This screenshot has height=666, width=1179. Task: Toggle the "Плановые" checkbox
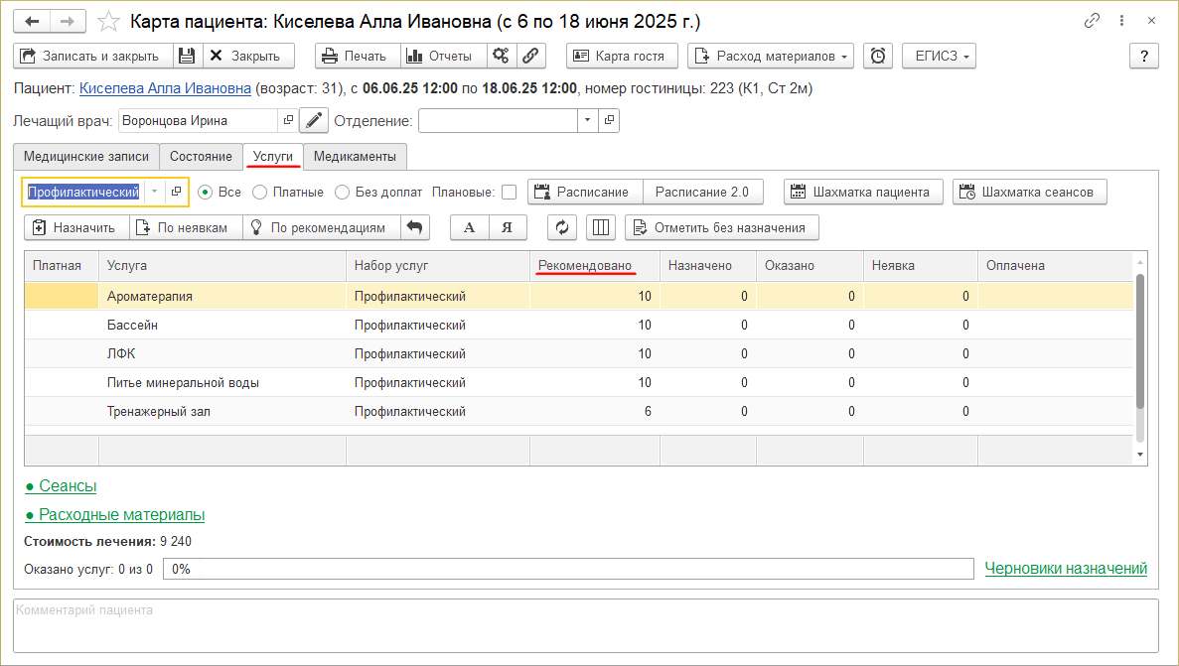point(509,193)
